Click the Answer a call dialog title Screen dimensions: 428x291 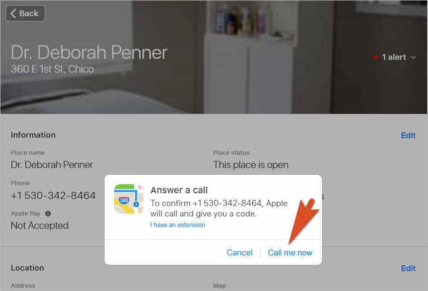(179, 190)
